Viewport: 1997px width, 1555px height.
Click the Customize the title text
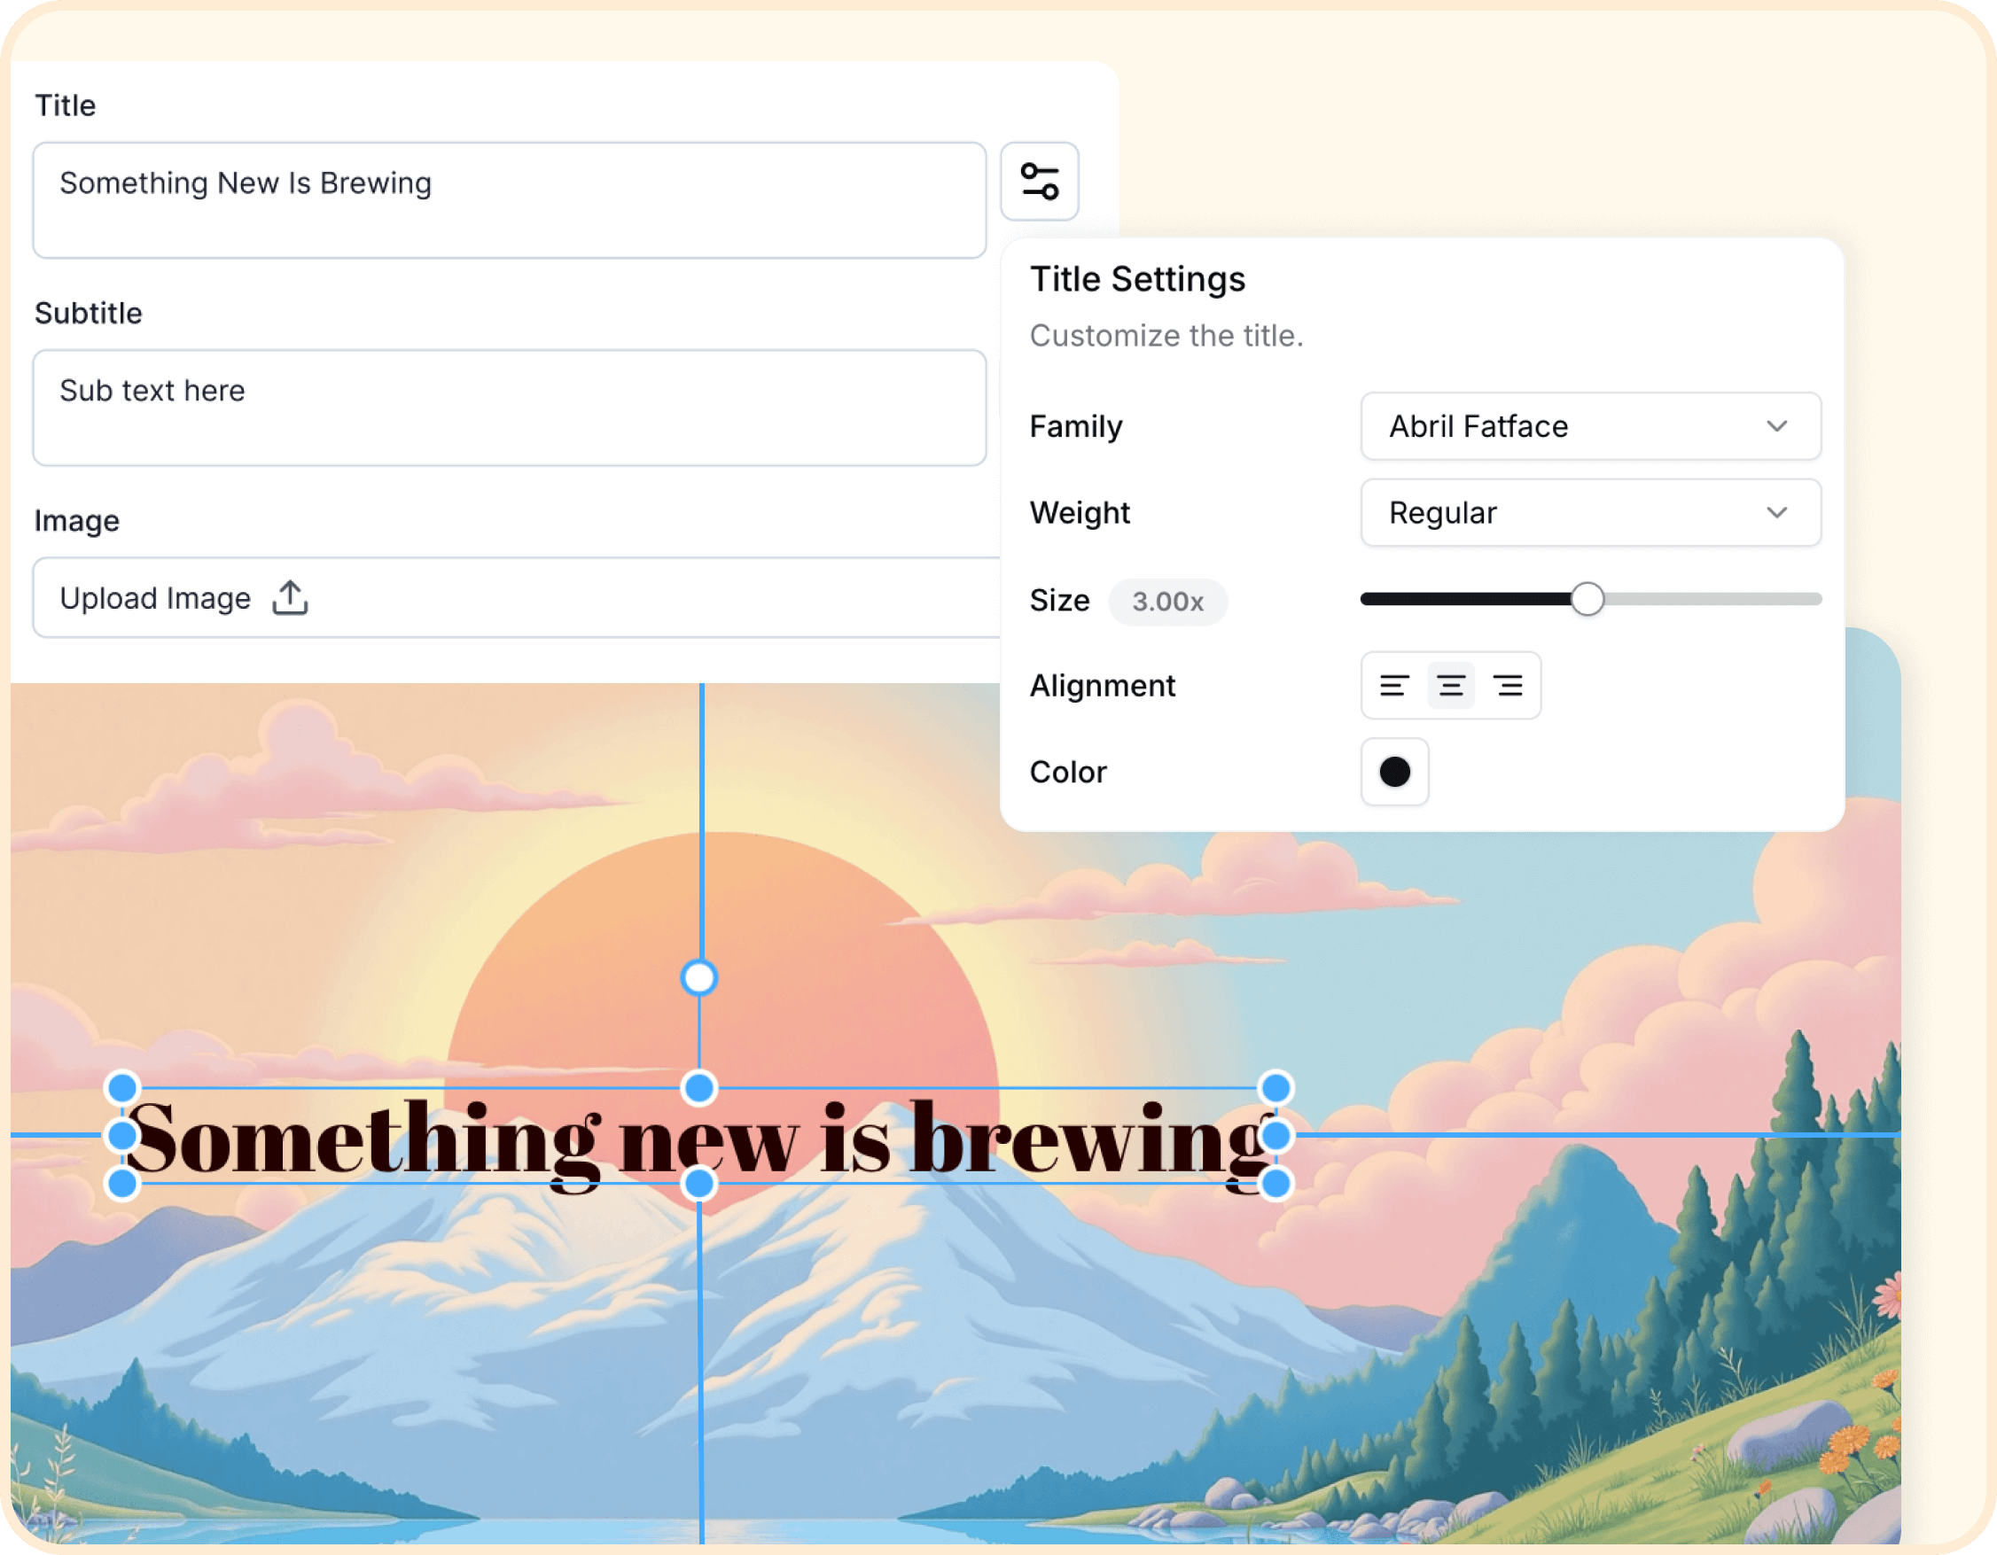[1167, 336]
